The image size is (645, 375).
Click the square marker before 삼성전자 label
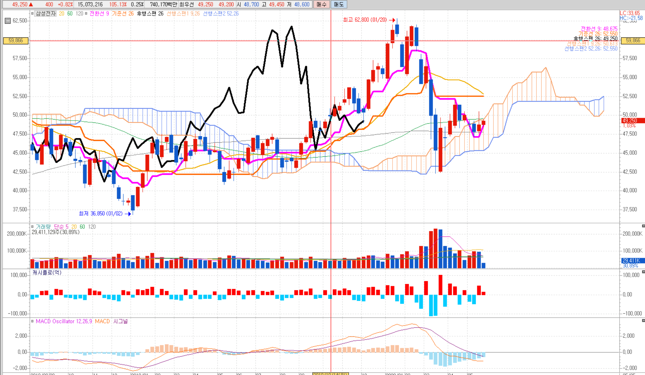(32, 13)
